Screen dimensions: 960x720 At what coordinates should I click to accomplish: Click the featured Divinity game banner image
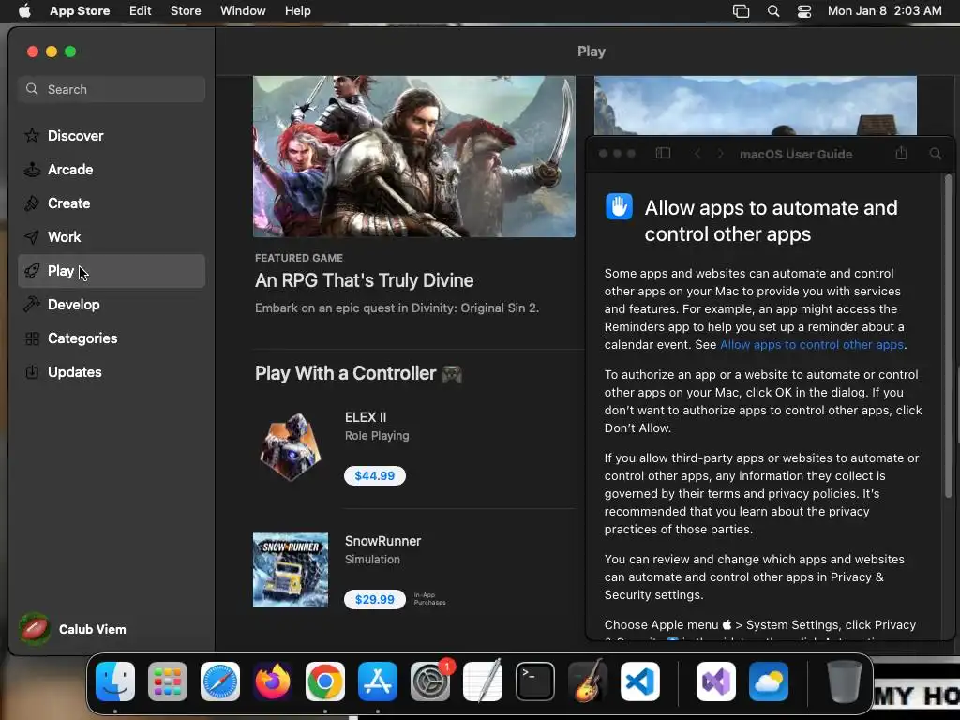(x=414, y=157)
